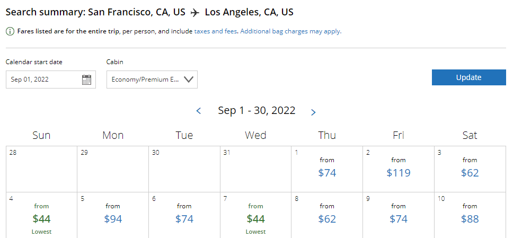513x238 pixels.
Task: Select Thursday Sep 1 fare $74
Action: coord(327,172)
